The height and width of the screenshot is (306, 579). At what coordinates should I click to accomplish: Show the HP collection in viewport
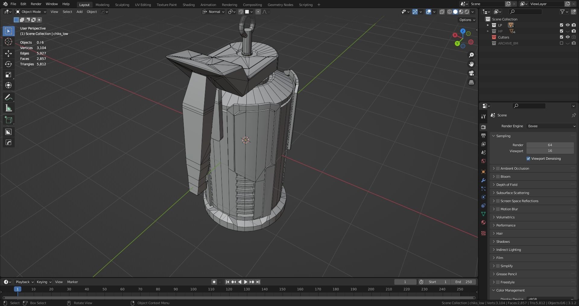click(x=568, y=31)
